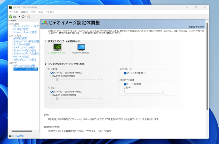Click the システム情報 icon at bottom left

tap(10, 136)
